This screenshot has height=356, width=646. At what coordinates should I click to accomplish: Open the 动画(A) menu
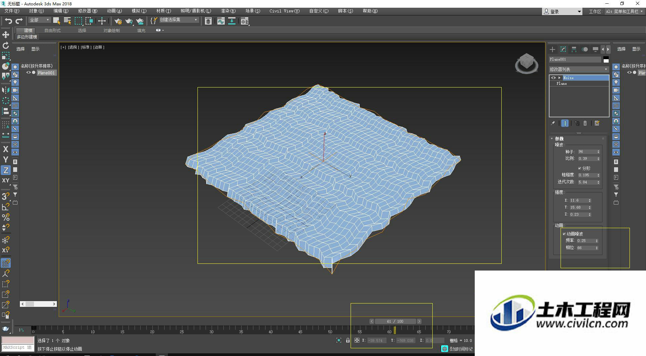[114, 11]
